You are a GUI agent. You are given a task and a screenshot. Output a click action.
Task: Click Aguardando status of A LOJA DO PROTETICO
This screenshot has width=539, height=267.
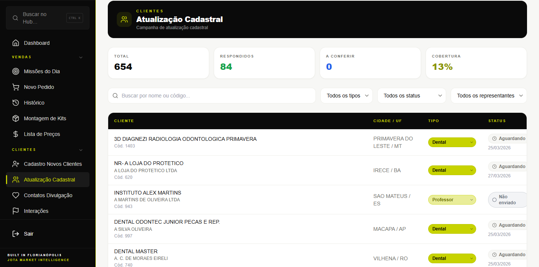[x=508, y=167]
